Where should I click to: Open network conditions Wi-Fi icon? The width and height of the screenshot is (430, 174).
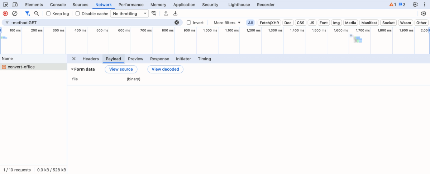(154, 14)
